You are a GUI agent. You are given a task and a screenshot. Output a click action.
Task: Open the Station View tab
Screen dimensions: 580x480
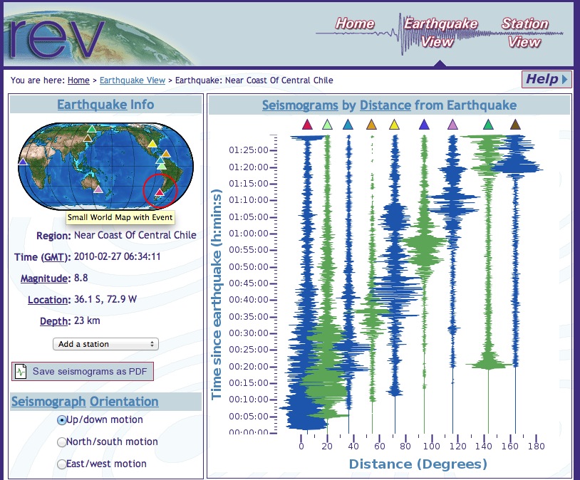pos(525,32)
